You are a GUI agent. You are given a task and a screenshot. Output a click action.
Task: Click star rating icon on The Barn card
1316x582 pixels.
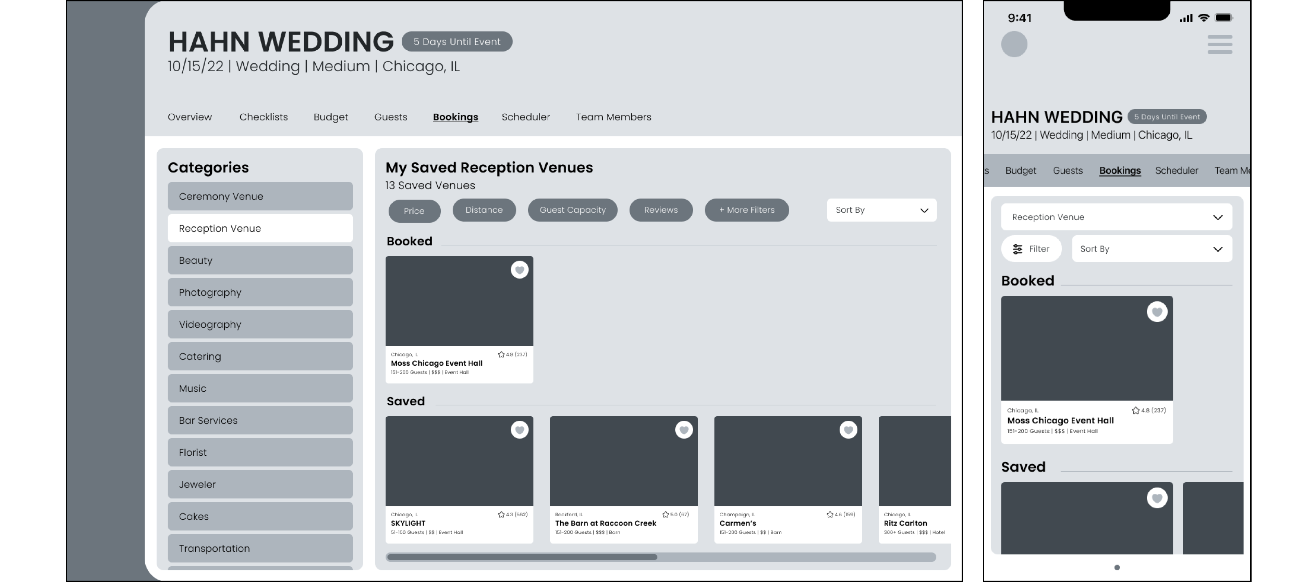(665, 515)
